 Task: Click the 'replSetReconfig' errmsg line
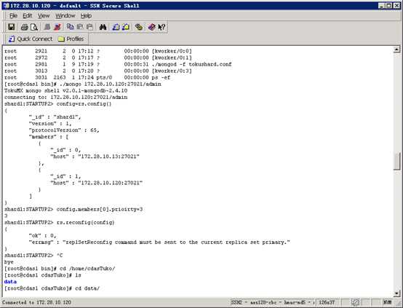[x=159, y=242]
